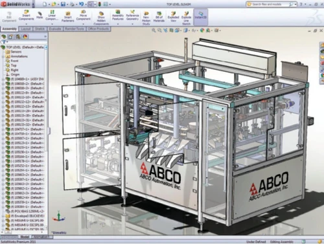324x244 pixels.
Task: Switch to the Assembly ribbon tab
Action: click(x=9, y=28)
